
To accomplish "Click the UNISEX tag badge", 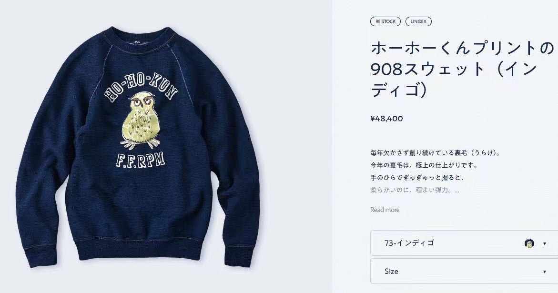I will pos(418,22).
